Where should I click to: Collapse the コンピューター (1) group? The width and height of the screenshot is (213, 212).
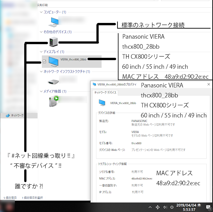pyautogui.click(x=41, y=12)
